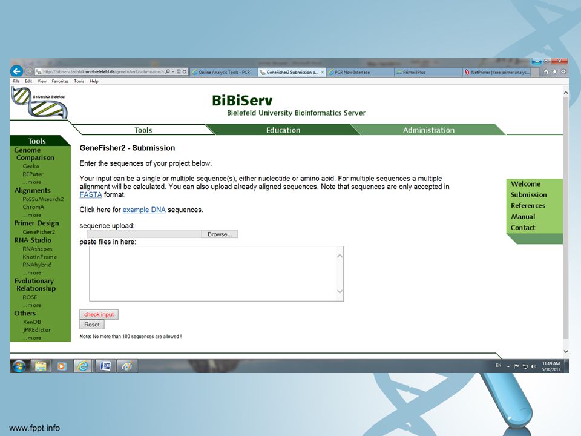Open the Favorites menu

(60, 81)
